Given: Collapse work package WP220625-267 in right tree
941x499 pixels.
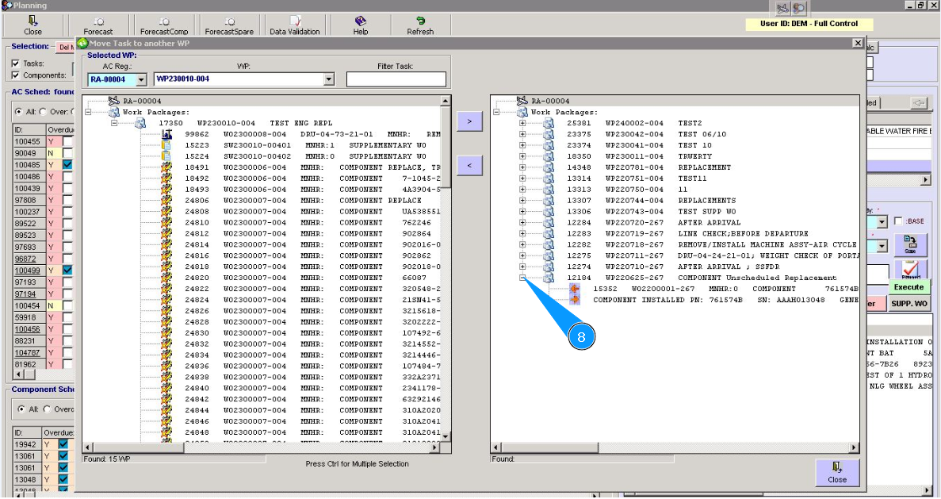Looking at the screenshot, I should click(x=522, y=278).
